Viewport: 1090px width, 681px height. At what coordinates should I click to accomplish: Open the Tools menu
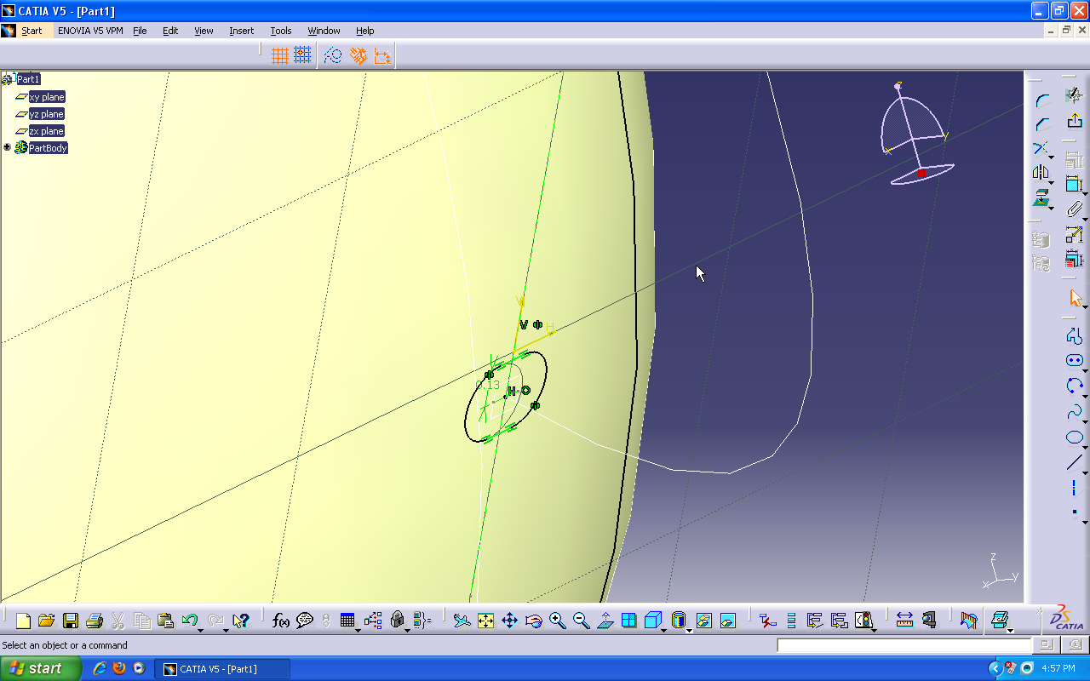click(280, 31)
